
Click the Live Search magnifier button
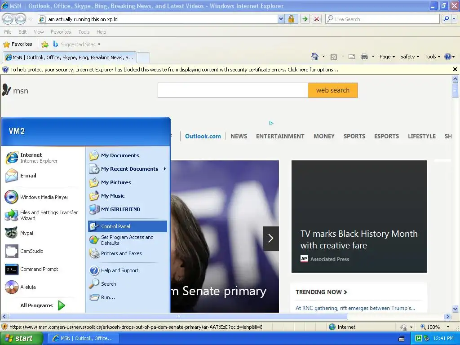click(446, 19)
